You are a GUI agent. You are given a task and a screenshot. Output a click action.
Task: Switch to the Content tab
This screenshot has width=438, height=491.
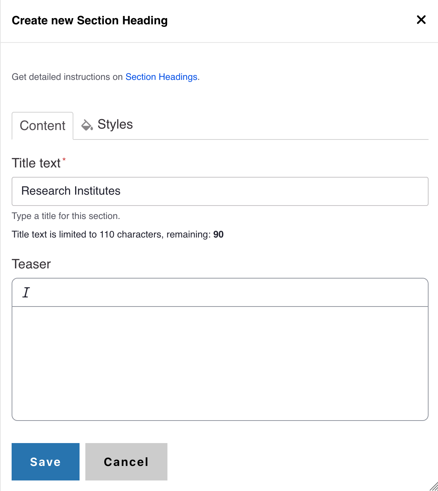tap(42, 126)
